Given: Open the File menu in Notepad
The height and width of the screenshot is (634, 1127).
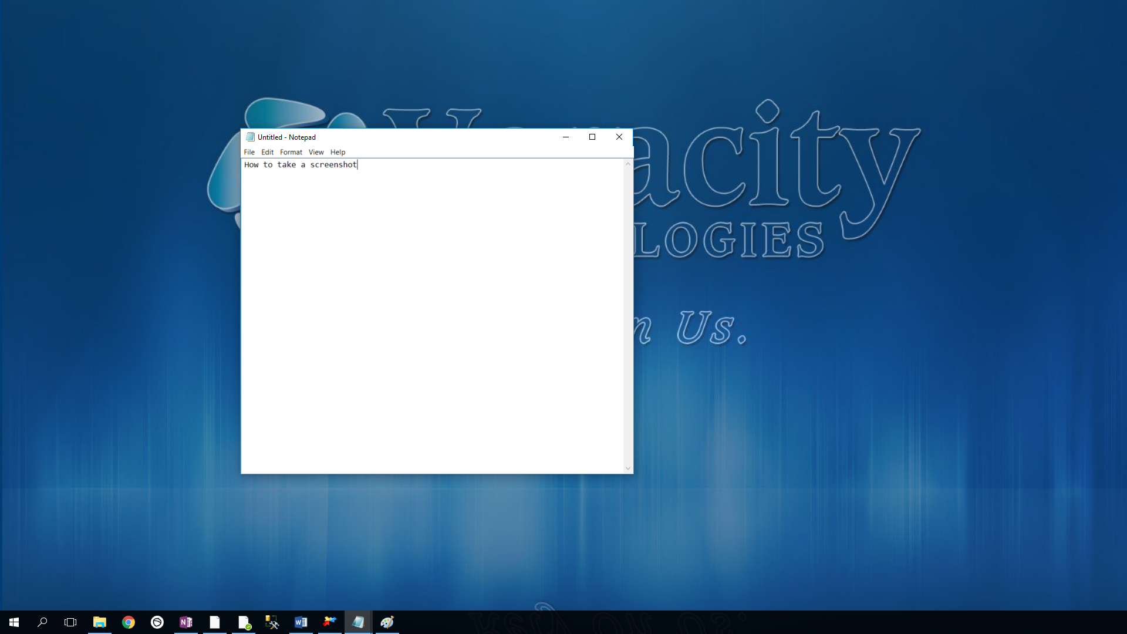Looking at the screenshot, I should [249, 152].
